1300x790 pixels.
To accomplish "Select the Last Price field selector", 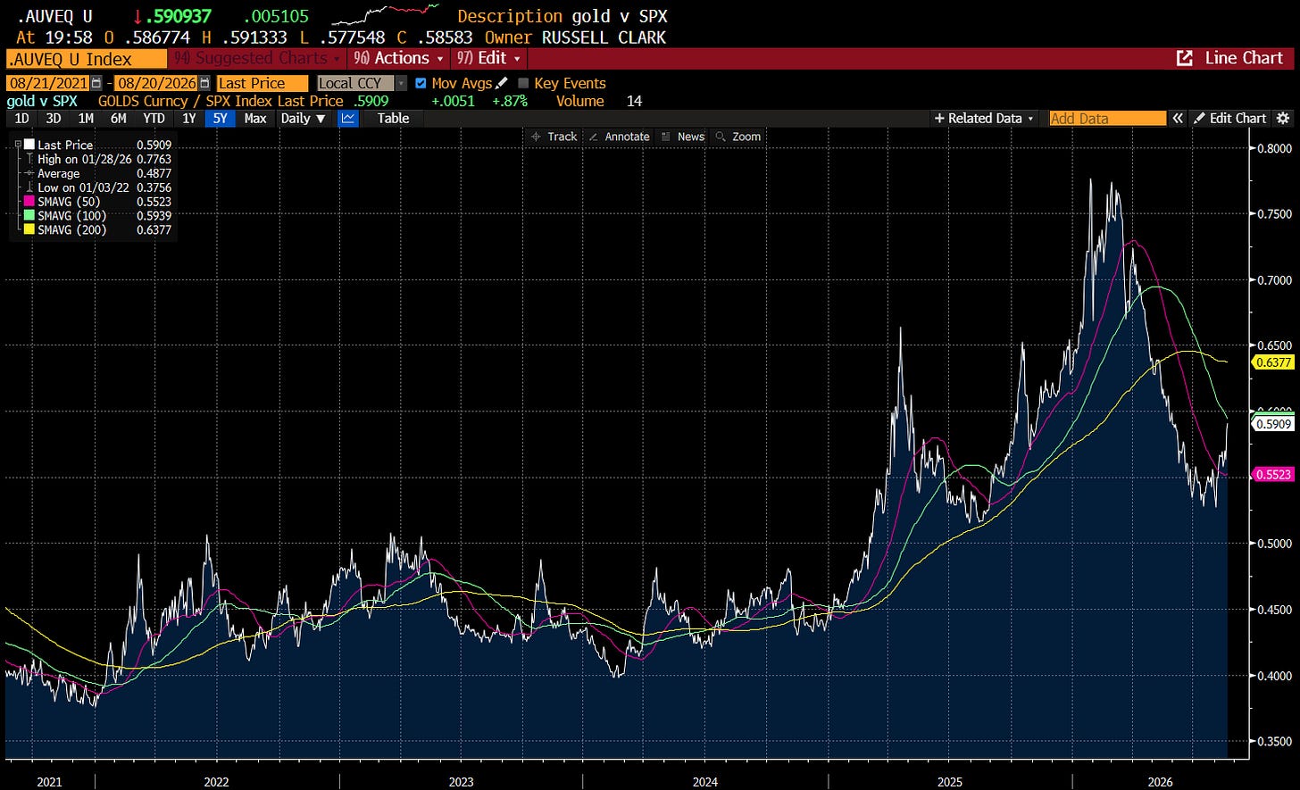I will click(x=262, y=83).
